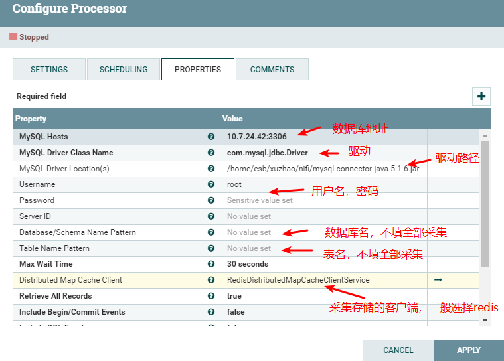The image size is (504, 361).
Task: Go to RedisDistributedMapCacheClientService via arrow icon
Action: click(x=438, y=280)
